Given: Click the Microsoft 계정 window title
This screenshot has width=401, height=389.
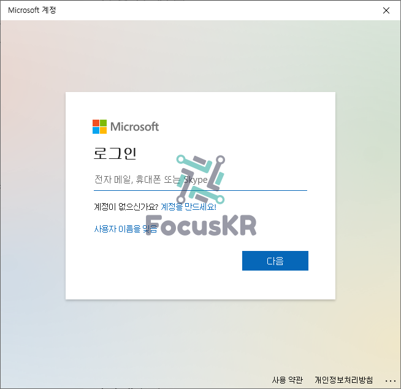Looking at the screenshot, I should pos(32,10).
